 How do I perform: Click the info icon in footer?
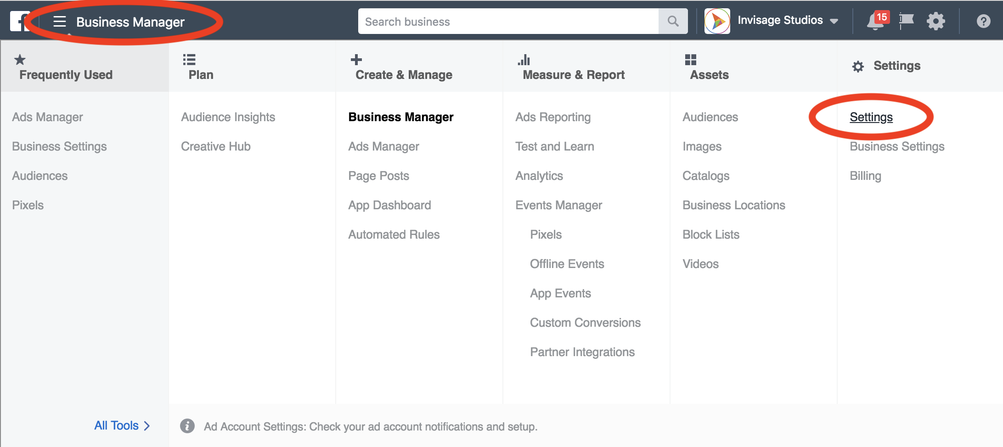click(187, 426)
